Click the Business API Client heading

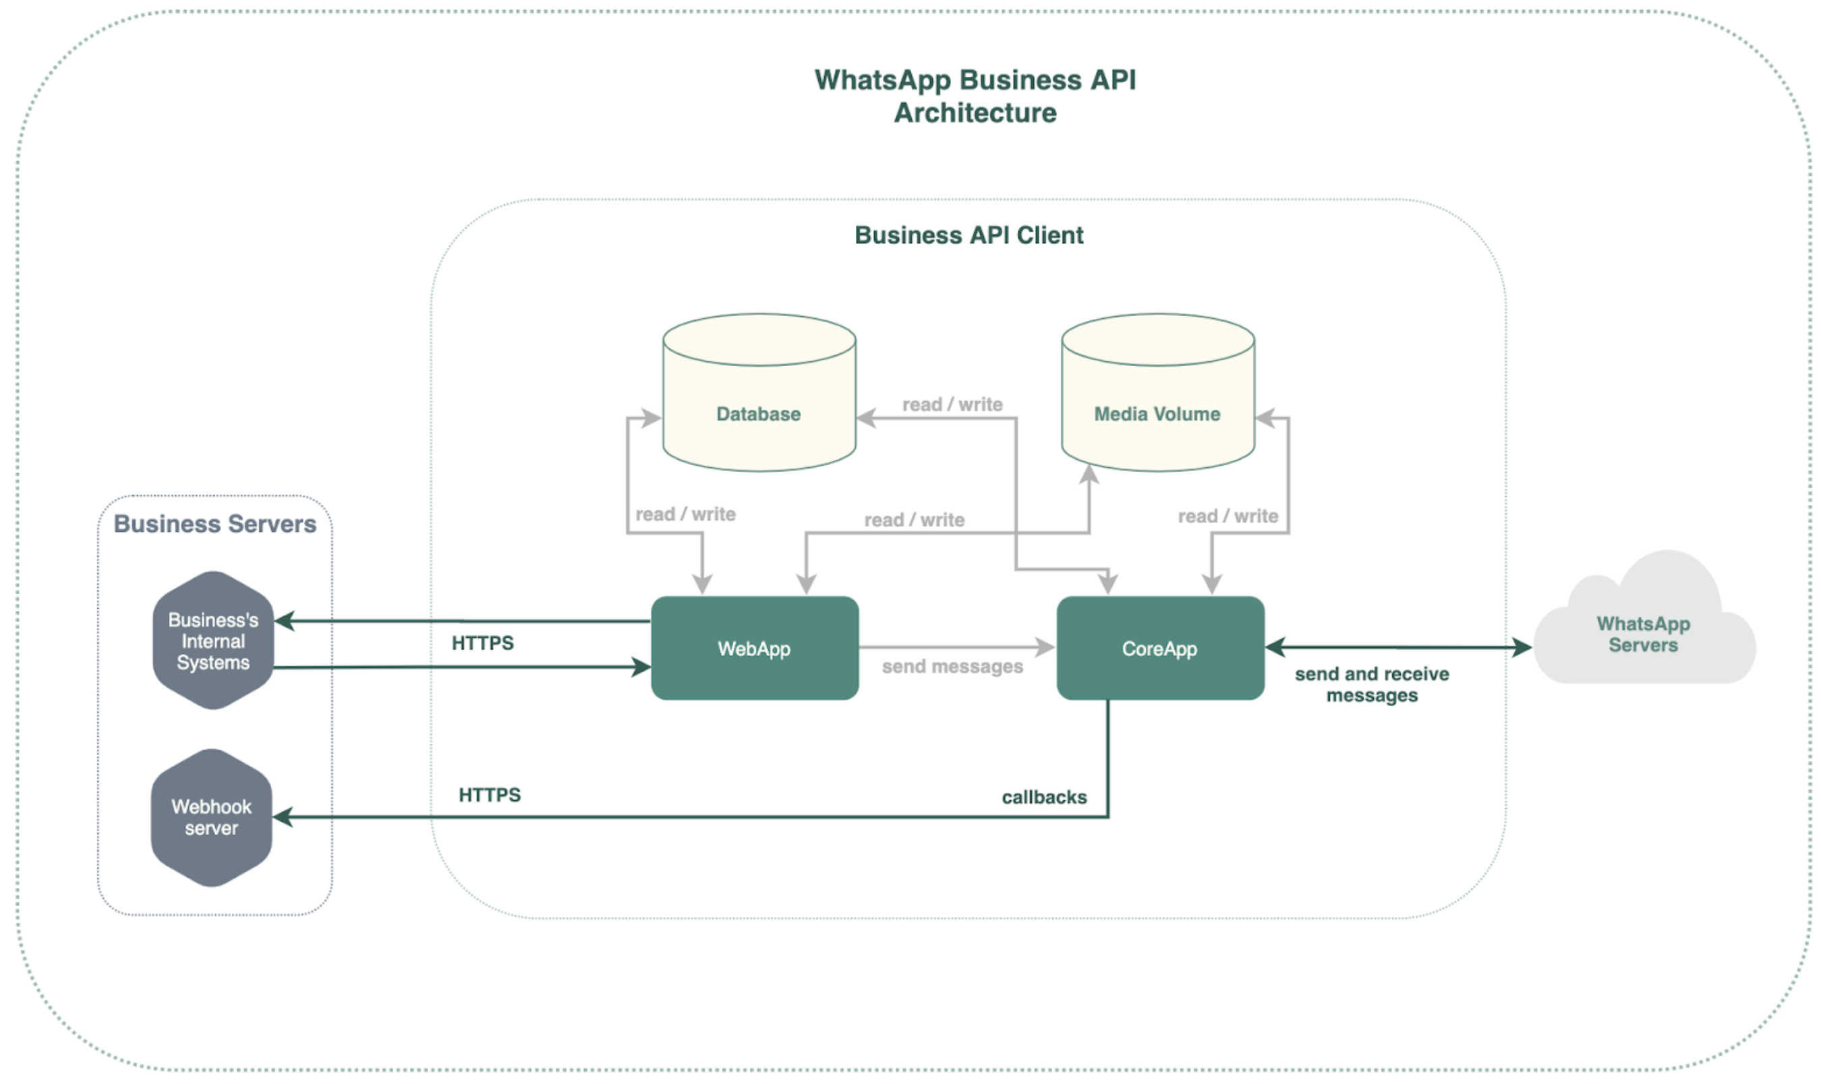969,235
